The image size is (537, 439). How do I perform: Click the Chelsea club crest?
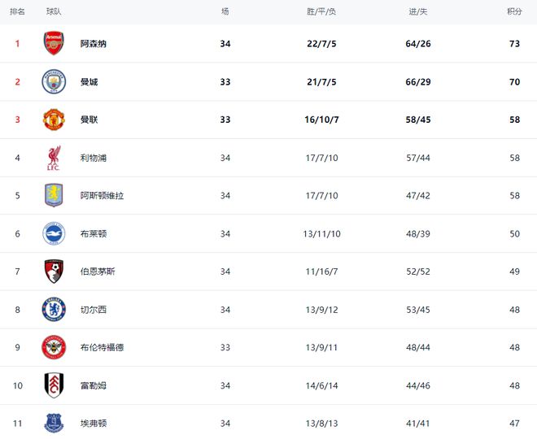point(54,309)
